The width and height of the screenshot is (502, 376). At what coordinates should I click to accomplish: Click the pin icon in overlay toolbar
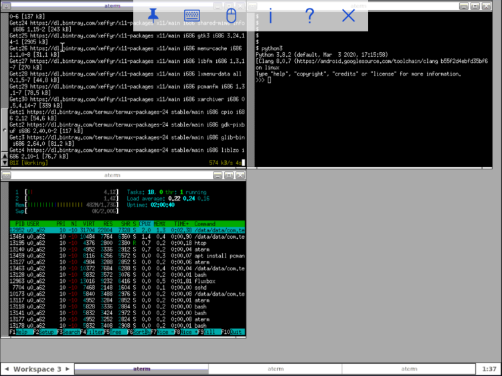point(153,15)
